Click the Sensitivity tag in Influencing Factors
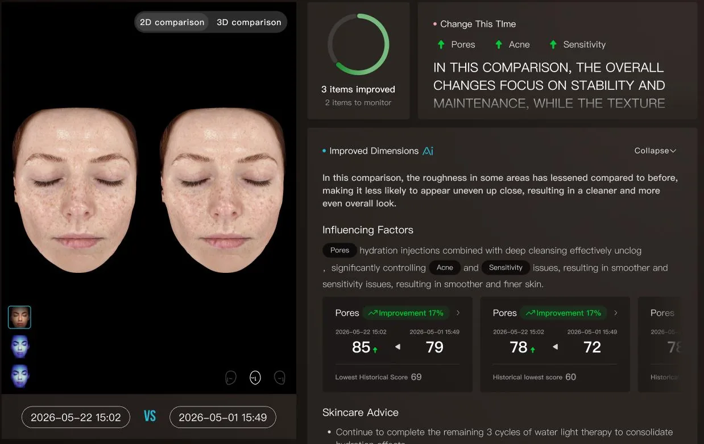The height and width of the screenshot is (444, 704). (506, 268)
